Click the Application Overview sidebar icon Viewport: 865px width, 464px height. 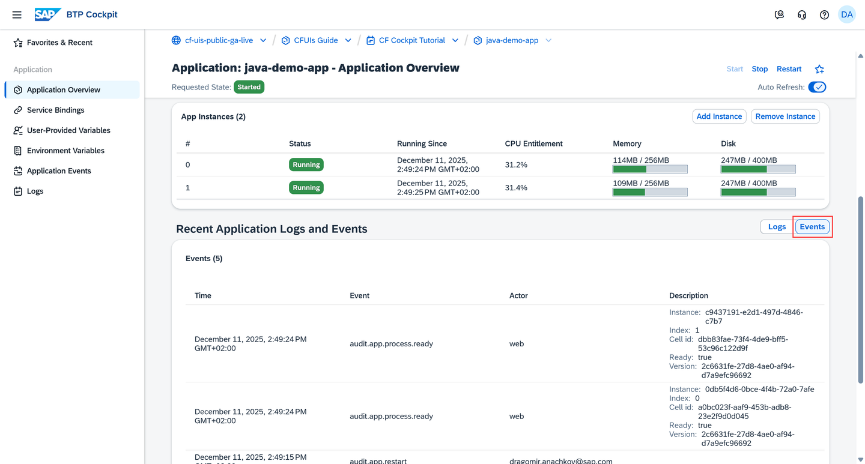click(x=18, y=90)
